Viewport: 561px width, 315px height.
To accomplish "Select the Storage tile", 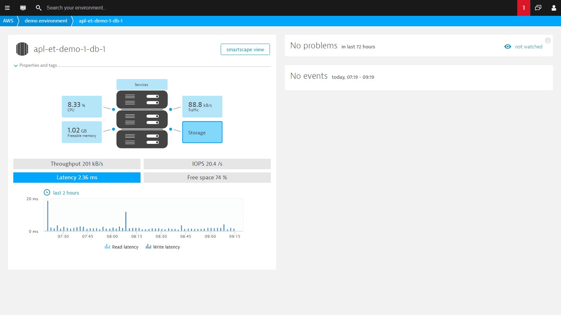I will tap(202, 132).
